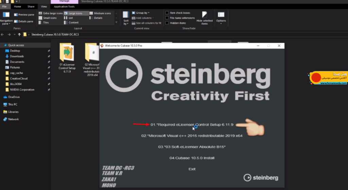Choose Details view layout

(x=96, y=18)
